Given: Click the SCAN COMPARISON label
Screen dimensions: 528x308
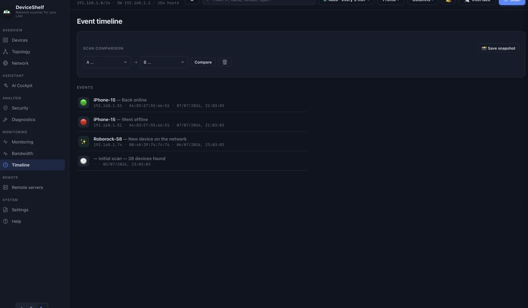Looking at the screenshot, I should [x=103, y=48].
